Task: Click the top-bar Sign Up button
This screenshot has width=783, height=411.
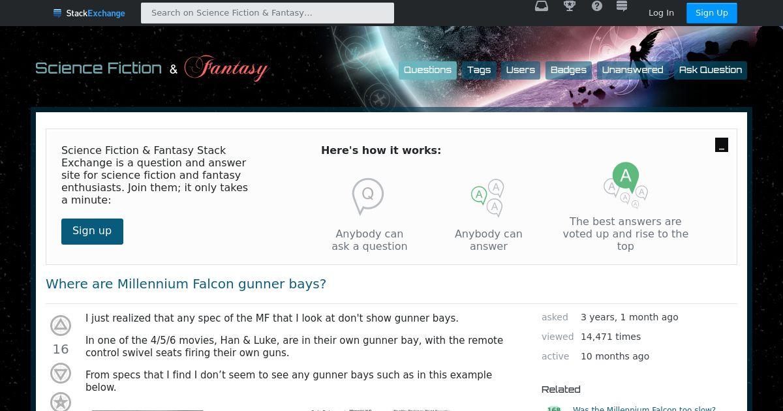Action: pos(712,13)
